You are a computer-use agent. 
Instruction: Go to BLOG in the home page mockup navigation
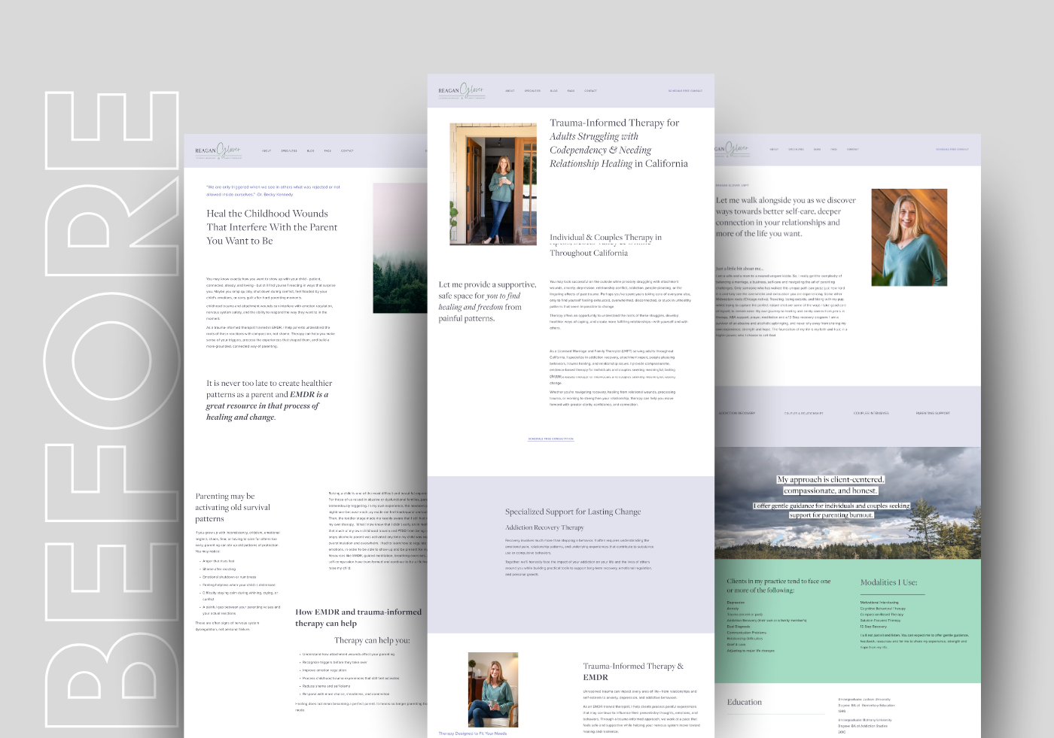pyautogui.click(x=553, y=91)
